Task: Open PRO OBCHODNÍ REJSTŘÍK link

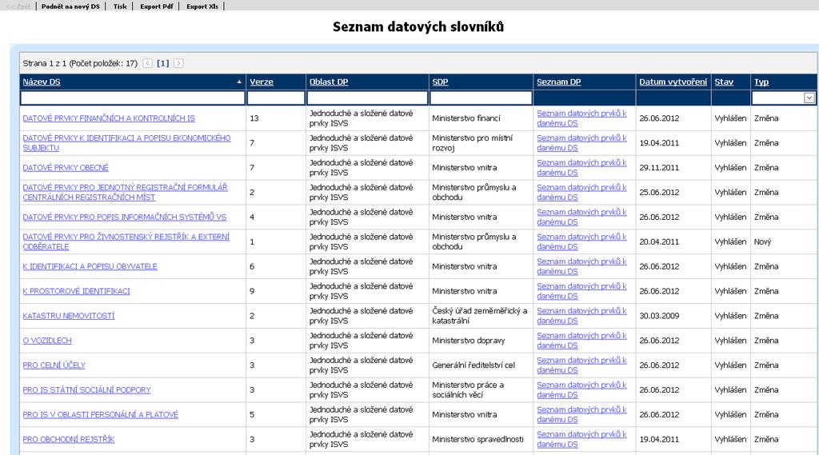Action: click(x=69, y=439)
